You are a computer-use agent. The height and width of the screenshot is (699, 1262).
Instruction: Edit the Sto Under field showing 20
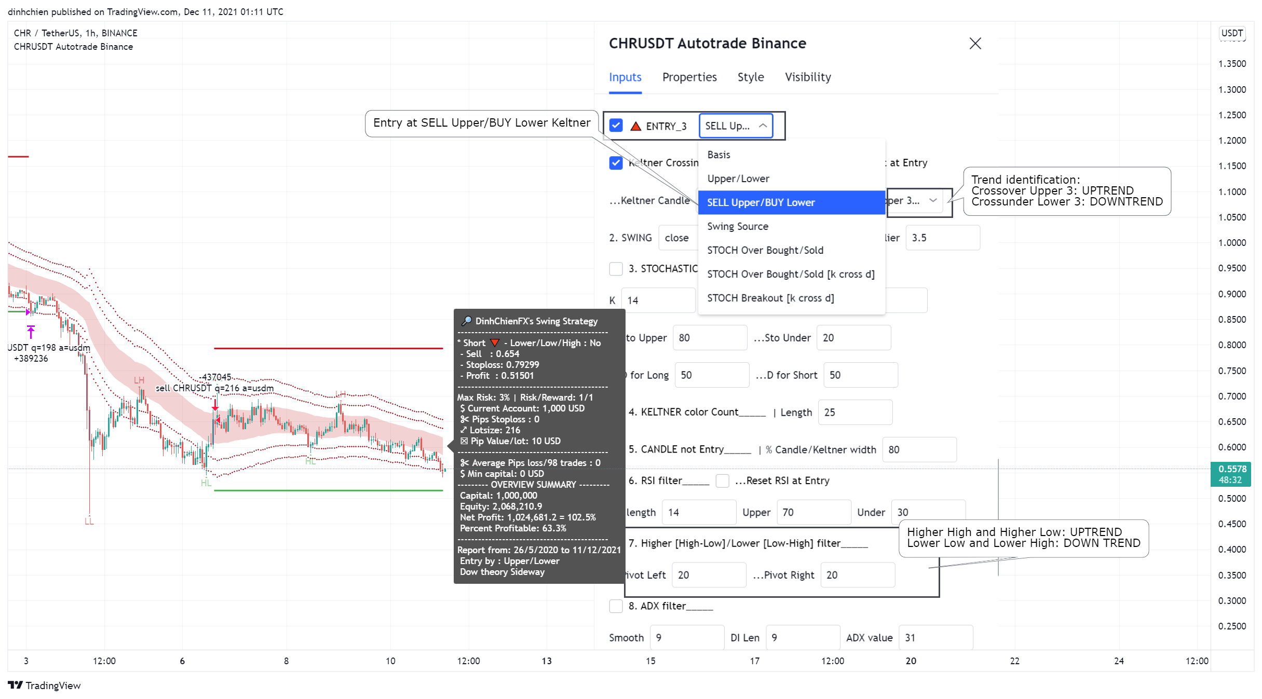(x=853, y=338)
